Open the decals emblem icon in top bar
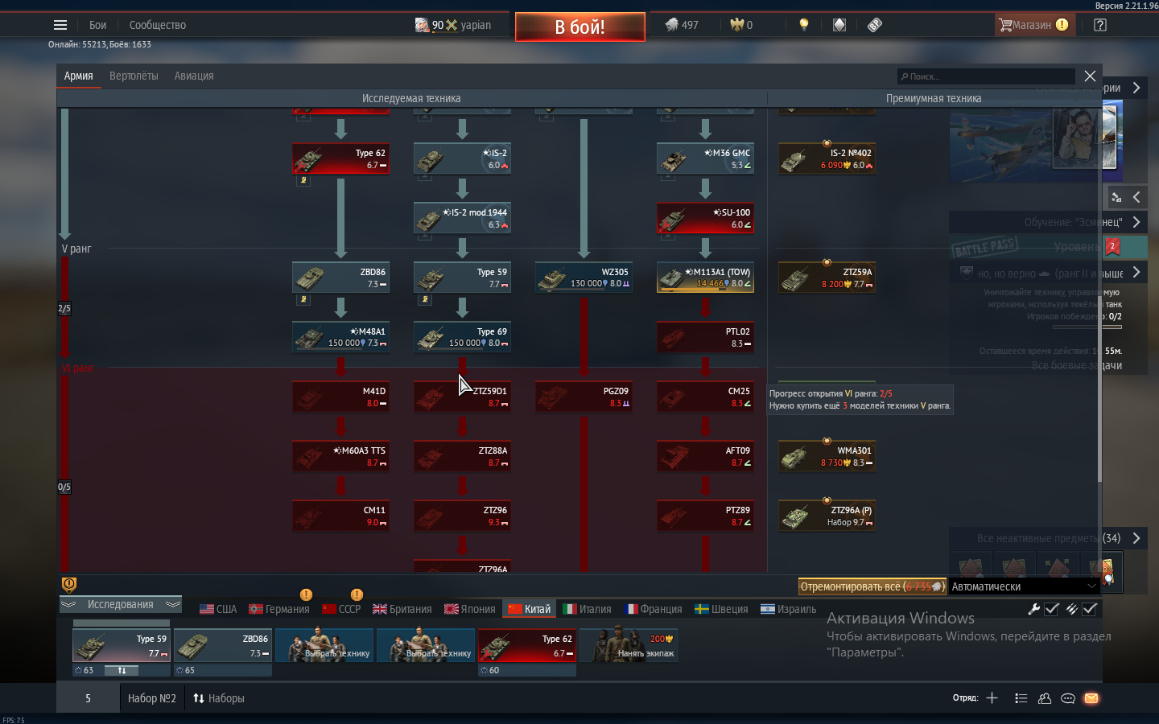 click(839, 25)
